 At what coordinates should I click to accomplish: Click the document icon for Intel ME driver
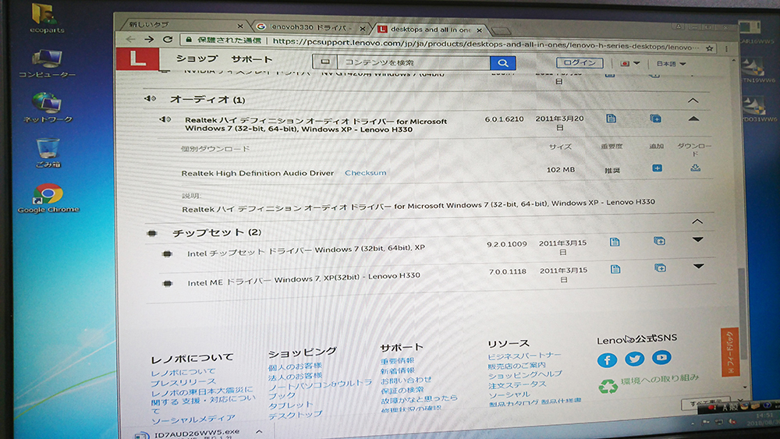pos(615,268)
